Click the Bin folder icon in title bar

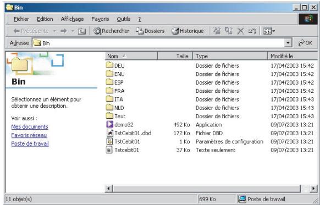click(9, 7)
